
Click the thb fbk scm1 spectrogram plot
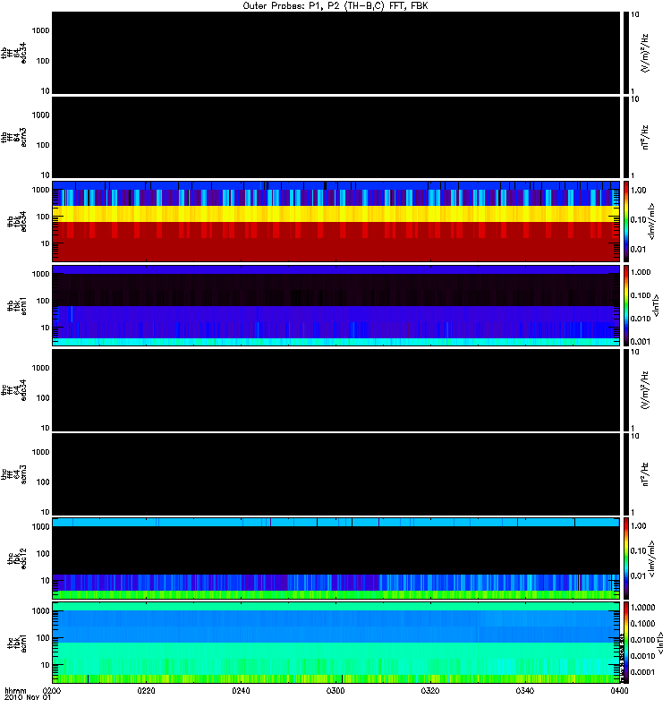click(336, 306)
